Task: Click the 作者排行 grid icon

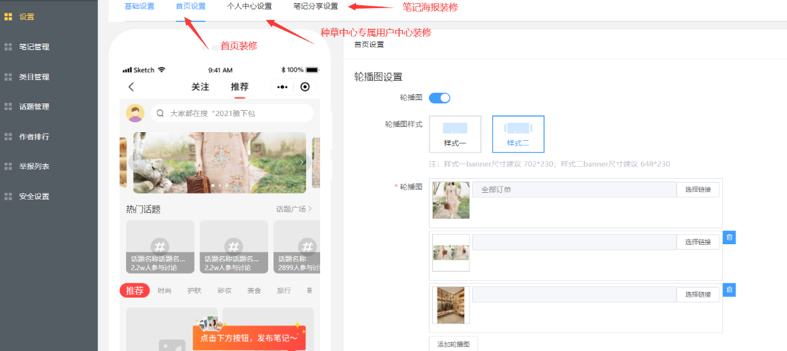Action: 8,137
